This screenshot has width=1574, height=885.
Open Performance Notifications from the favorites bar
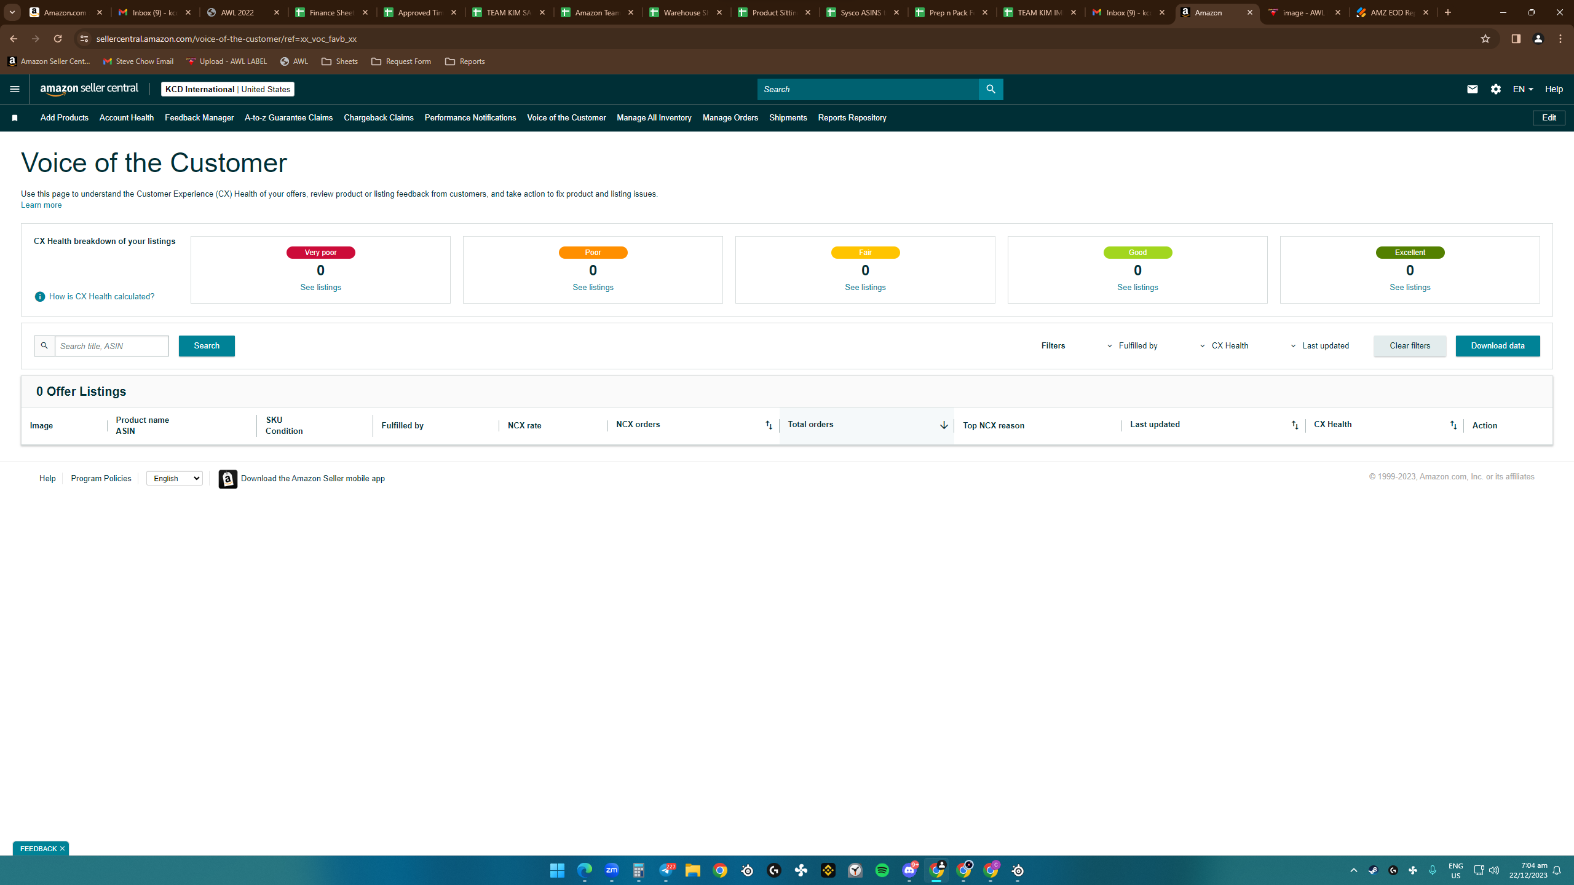(470, 118)
